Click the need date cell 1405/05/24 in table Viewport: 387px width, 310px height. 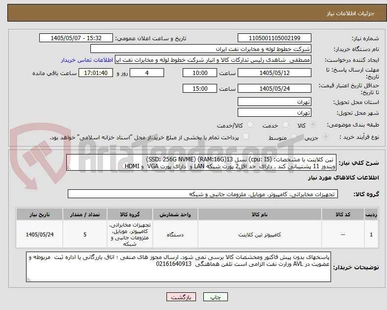pyautogui.click(x=39, y=234)
